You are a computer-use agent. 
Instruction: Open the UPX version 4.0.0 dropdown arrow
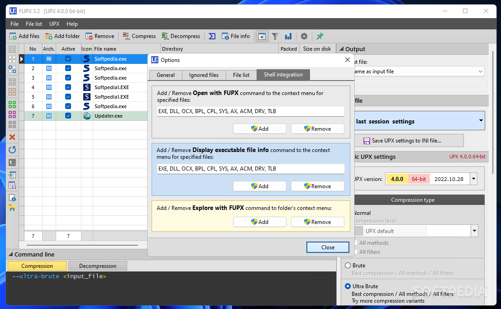click(x=473, y=179)
